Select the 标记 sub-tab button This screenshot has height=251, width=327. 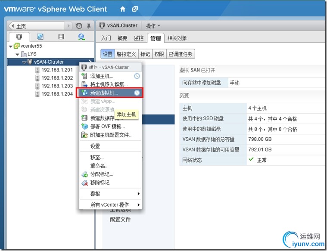pos(145,54)
